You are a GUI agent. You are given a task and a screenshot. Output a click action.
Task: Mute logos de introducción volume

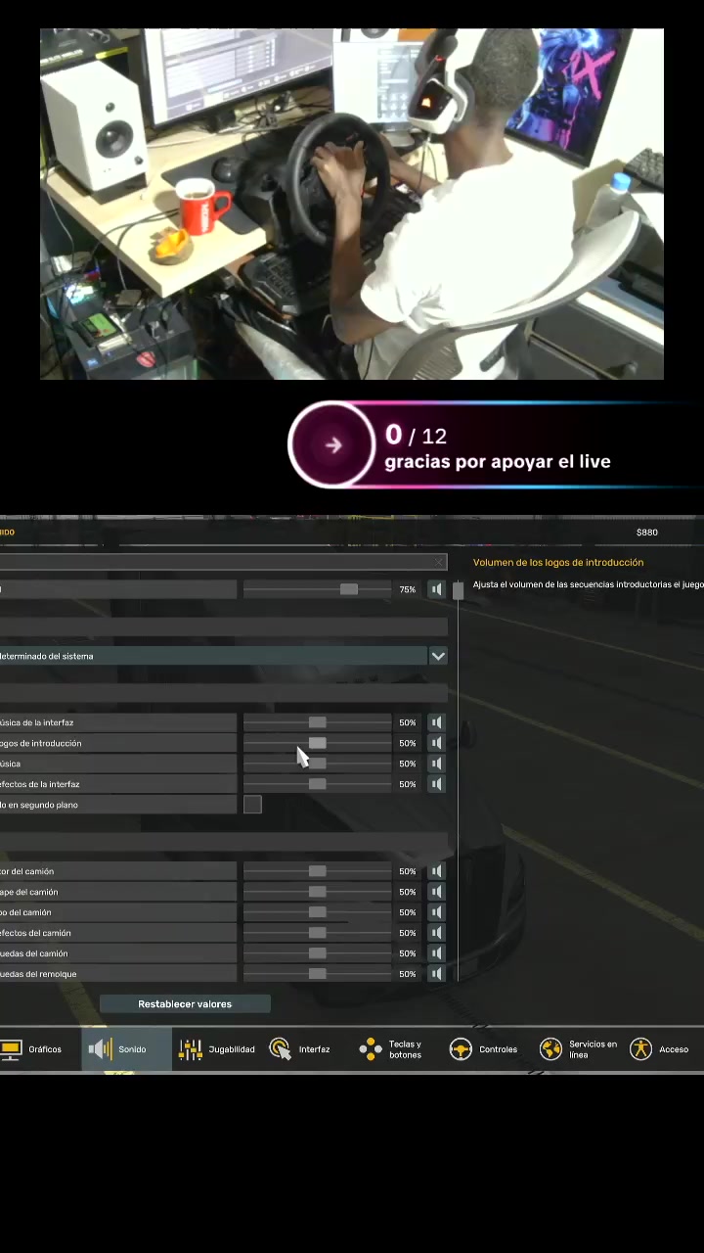(x=437, y=743)
